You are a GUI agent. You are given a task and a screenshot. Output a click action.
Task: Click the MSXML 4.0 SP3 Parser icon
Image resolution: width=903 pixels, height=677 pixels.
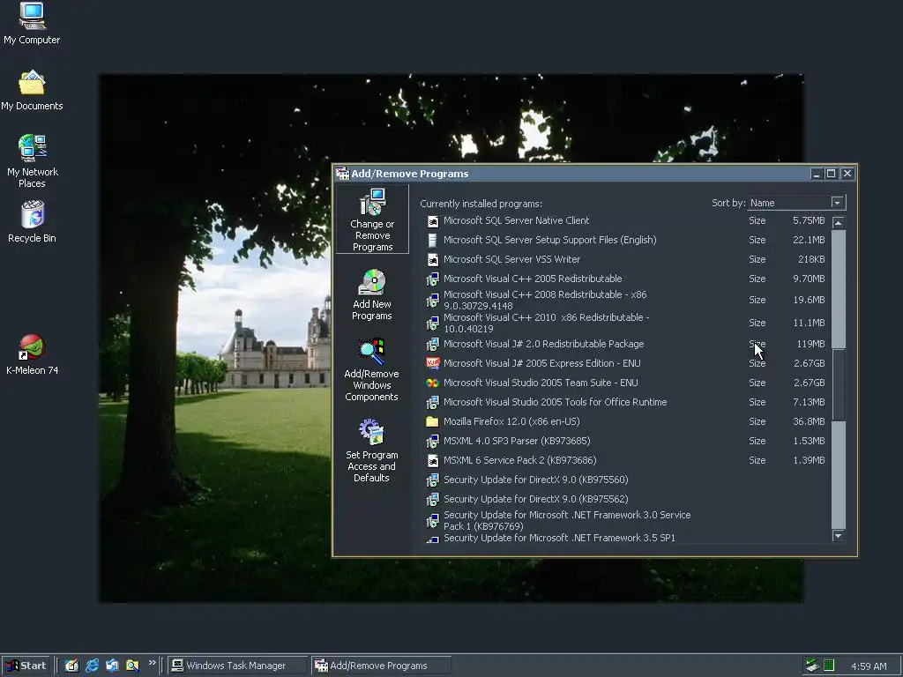click(x=432, y=442)
